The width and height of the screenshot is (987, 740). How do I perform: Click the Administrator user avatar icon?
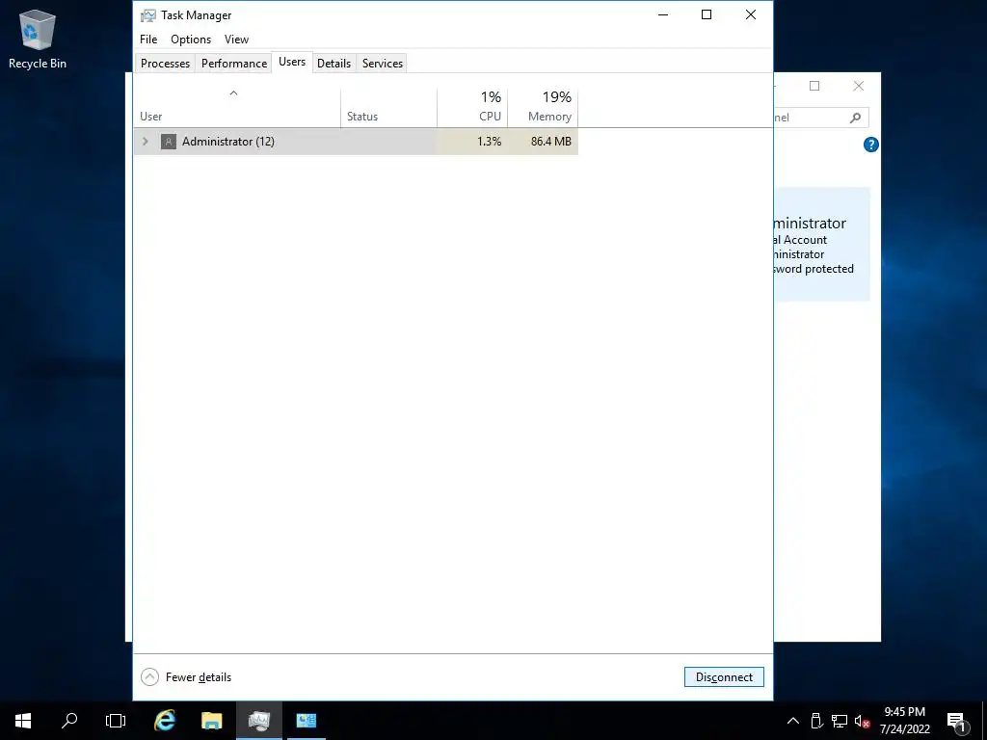pos(168,141)
